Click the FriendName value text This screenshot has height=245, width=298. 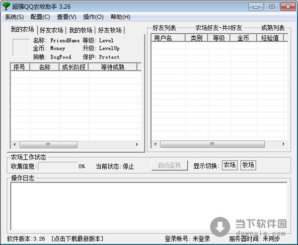[65, 41]
